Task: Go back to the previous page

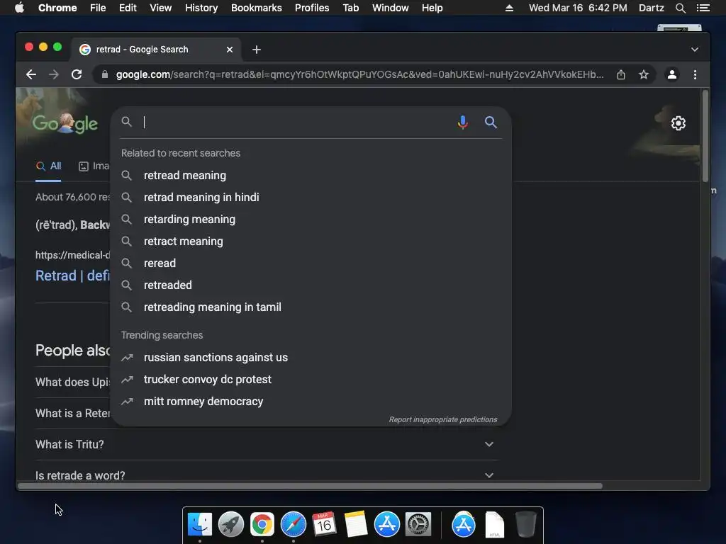Action: 31,74
